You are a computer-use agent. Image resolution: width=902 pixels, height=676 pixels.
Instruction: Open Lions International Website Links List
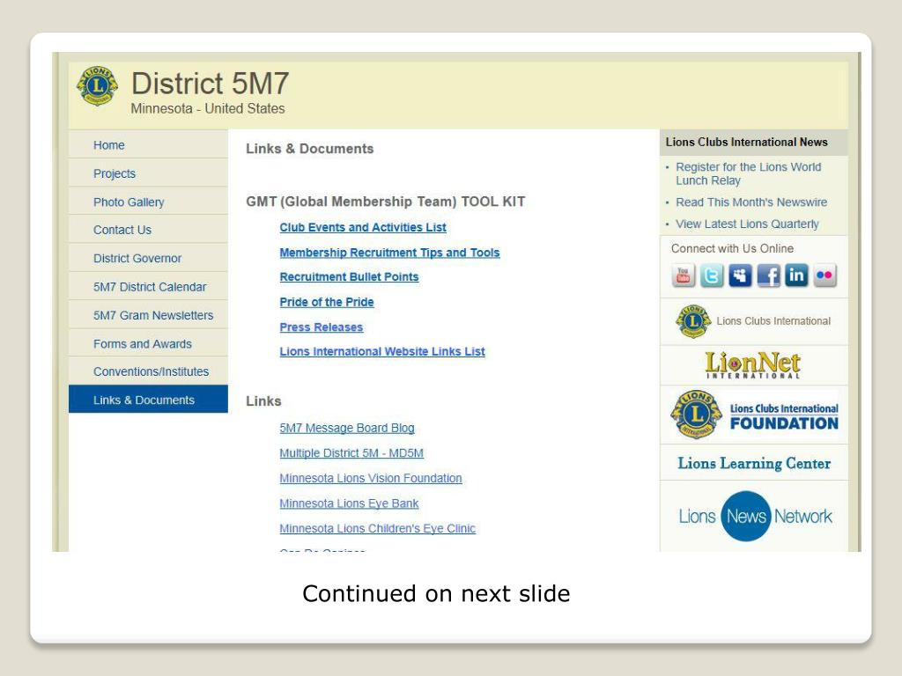tap(382, 352)
